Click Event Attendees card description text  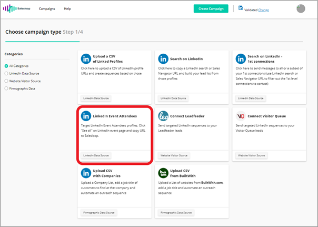(x=113, y=131)
